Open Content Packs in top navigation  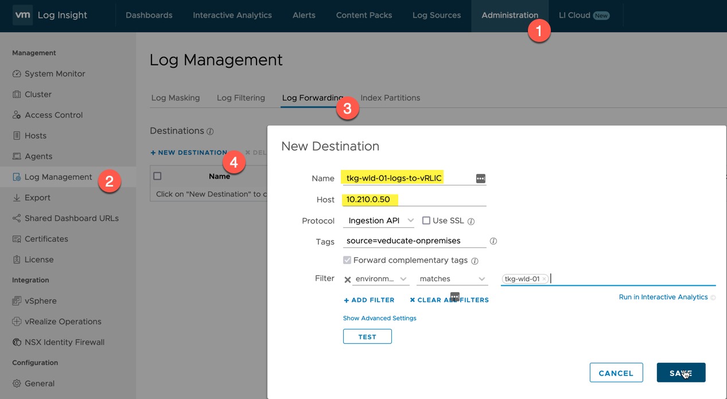364,16
